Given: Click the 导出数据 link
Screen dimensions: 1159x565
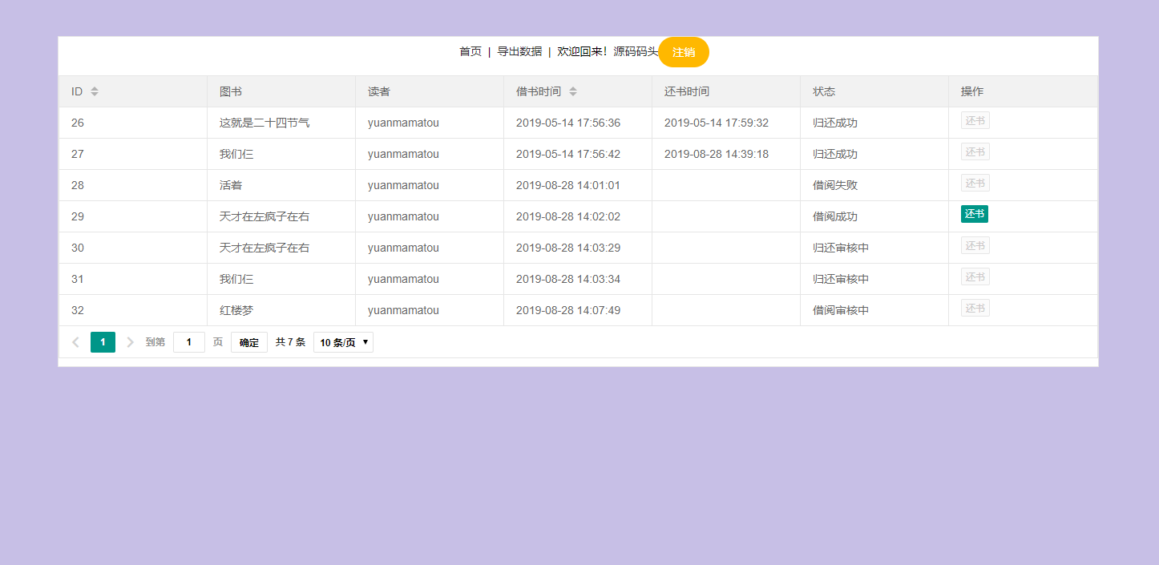Looking at the screenshot, I should (x=519, y=51).
